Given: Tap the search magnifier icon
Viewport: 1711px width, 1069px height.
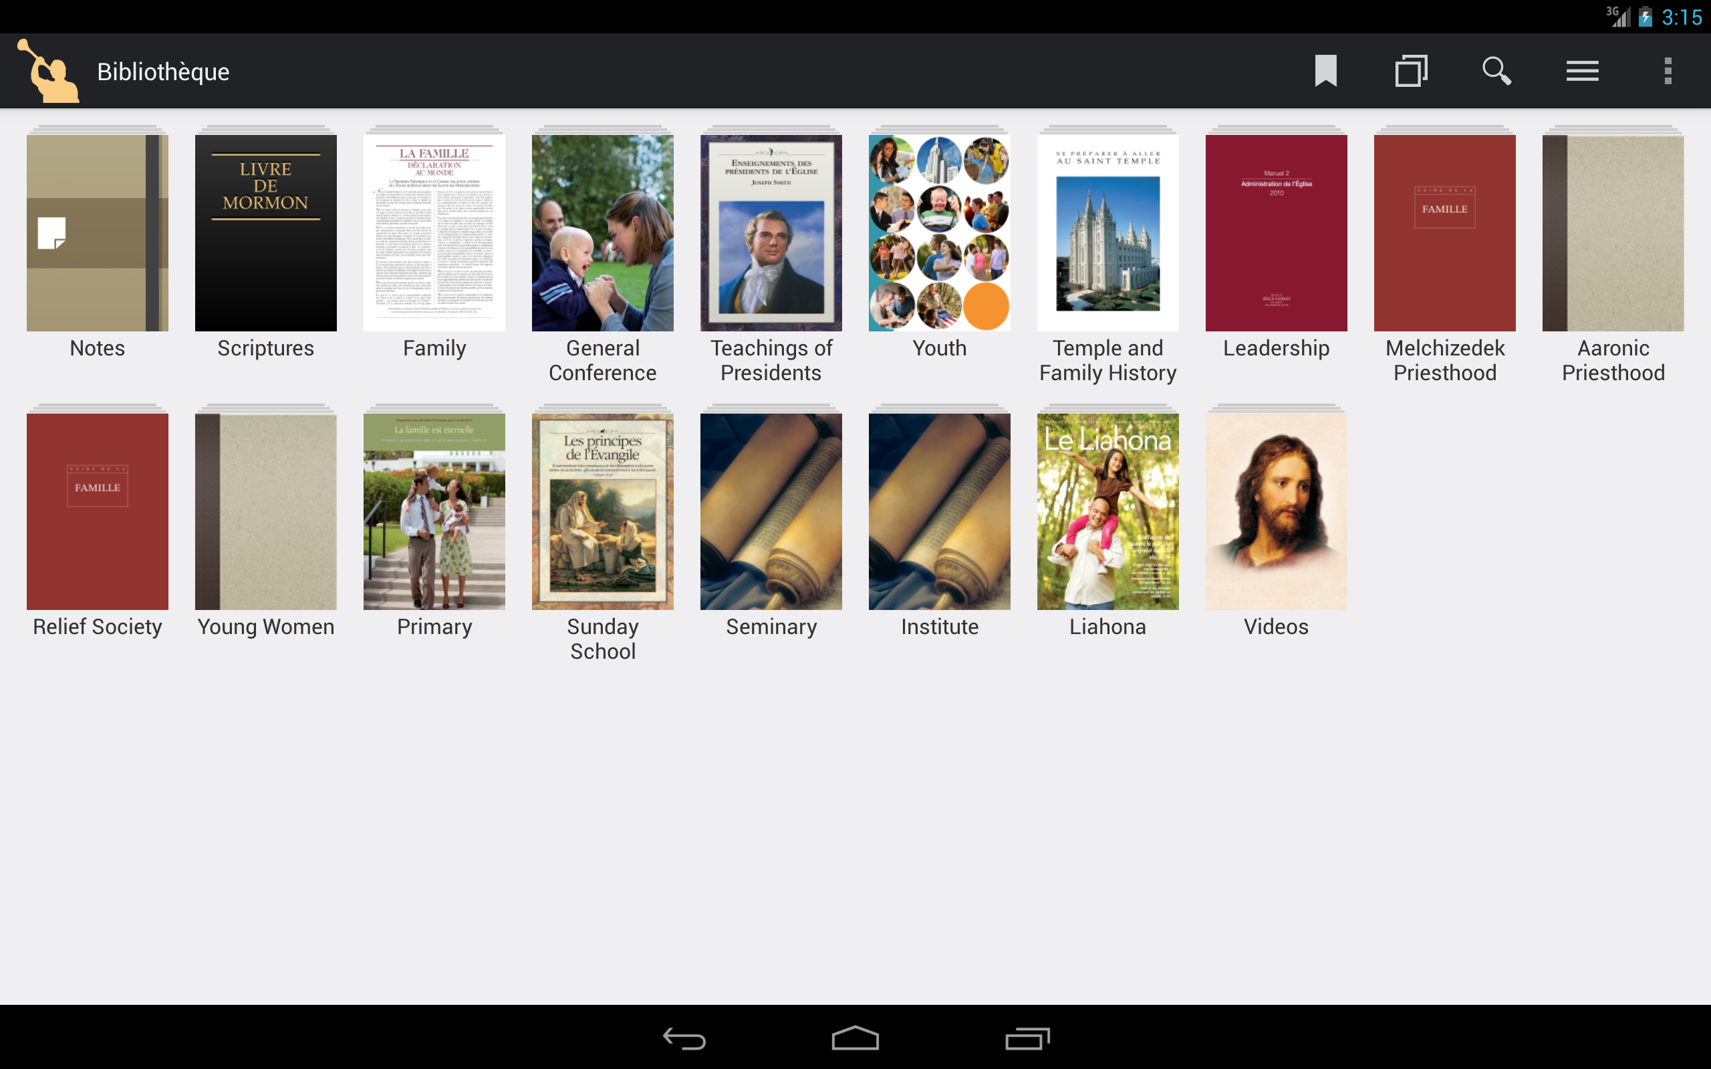Looking at the screenshot, I should click(x=1496, y=71).
